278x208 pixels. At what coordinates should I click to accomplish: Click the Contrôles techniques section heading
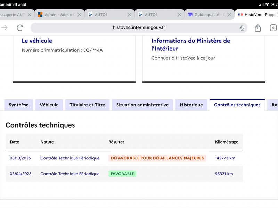40,125
